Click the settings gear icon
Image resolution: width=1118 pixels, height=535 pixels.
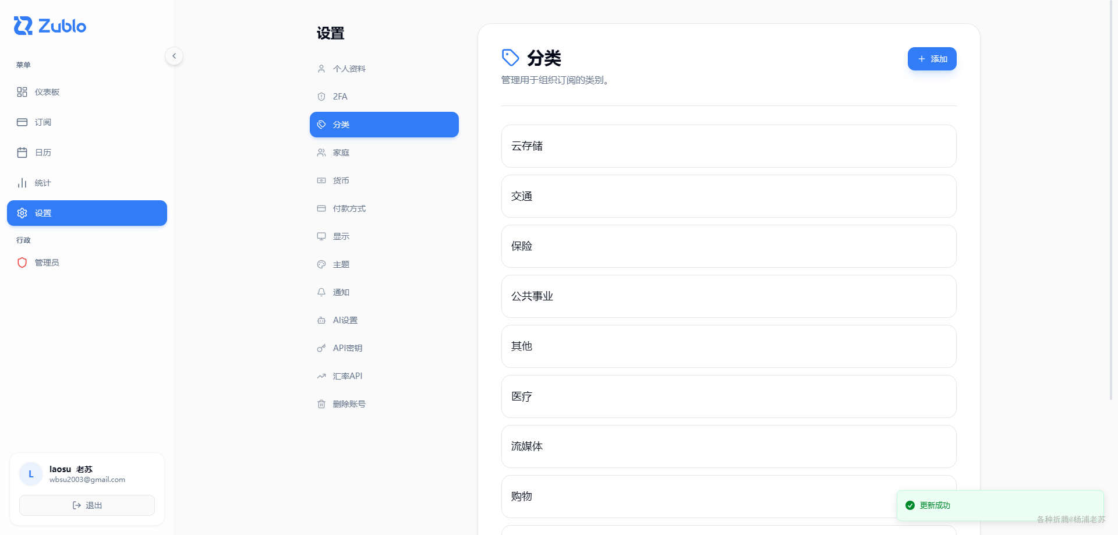click(x=22, y=213)
